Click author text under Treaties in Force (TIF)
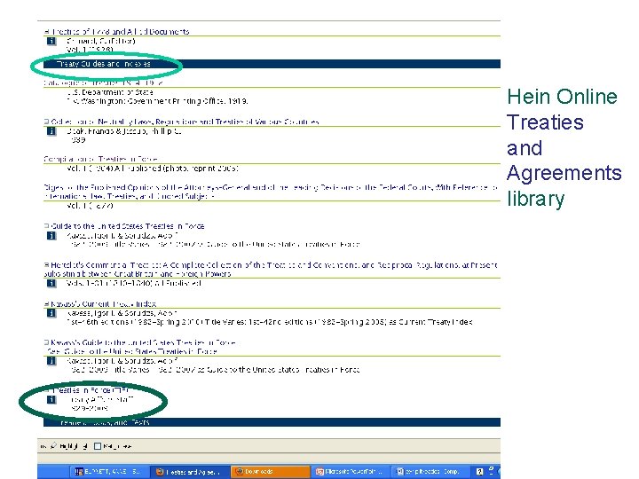 (102, 399)
